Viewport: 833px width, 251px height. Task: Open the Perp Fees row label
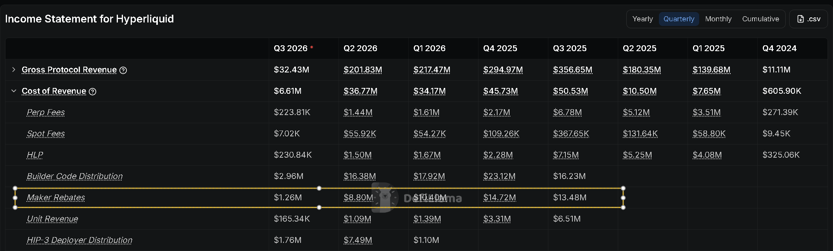[x=46, y=112]
